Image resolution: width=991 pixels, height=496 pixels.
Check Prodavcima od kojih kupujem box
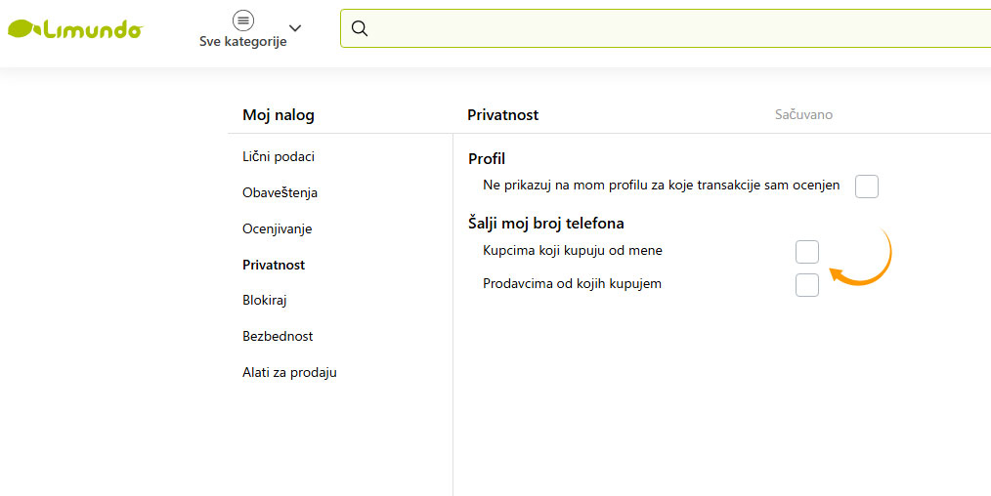click(x=807, y=285)
